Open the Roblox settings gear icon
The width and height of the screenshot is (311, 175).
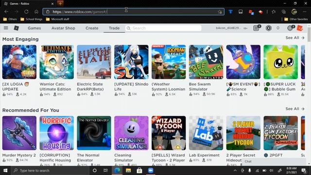pyautogui.click(x=290, y=28)
